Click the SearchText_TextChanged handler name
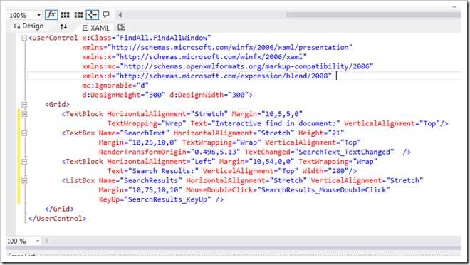Image resolution: width=470 pixels, height=265 pixels. (344, 152)
